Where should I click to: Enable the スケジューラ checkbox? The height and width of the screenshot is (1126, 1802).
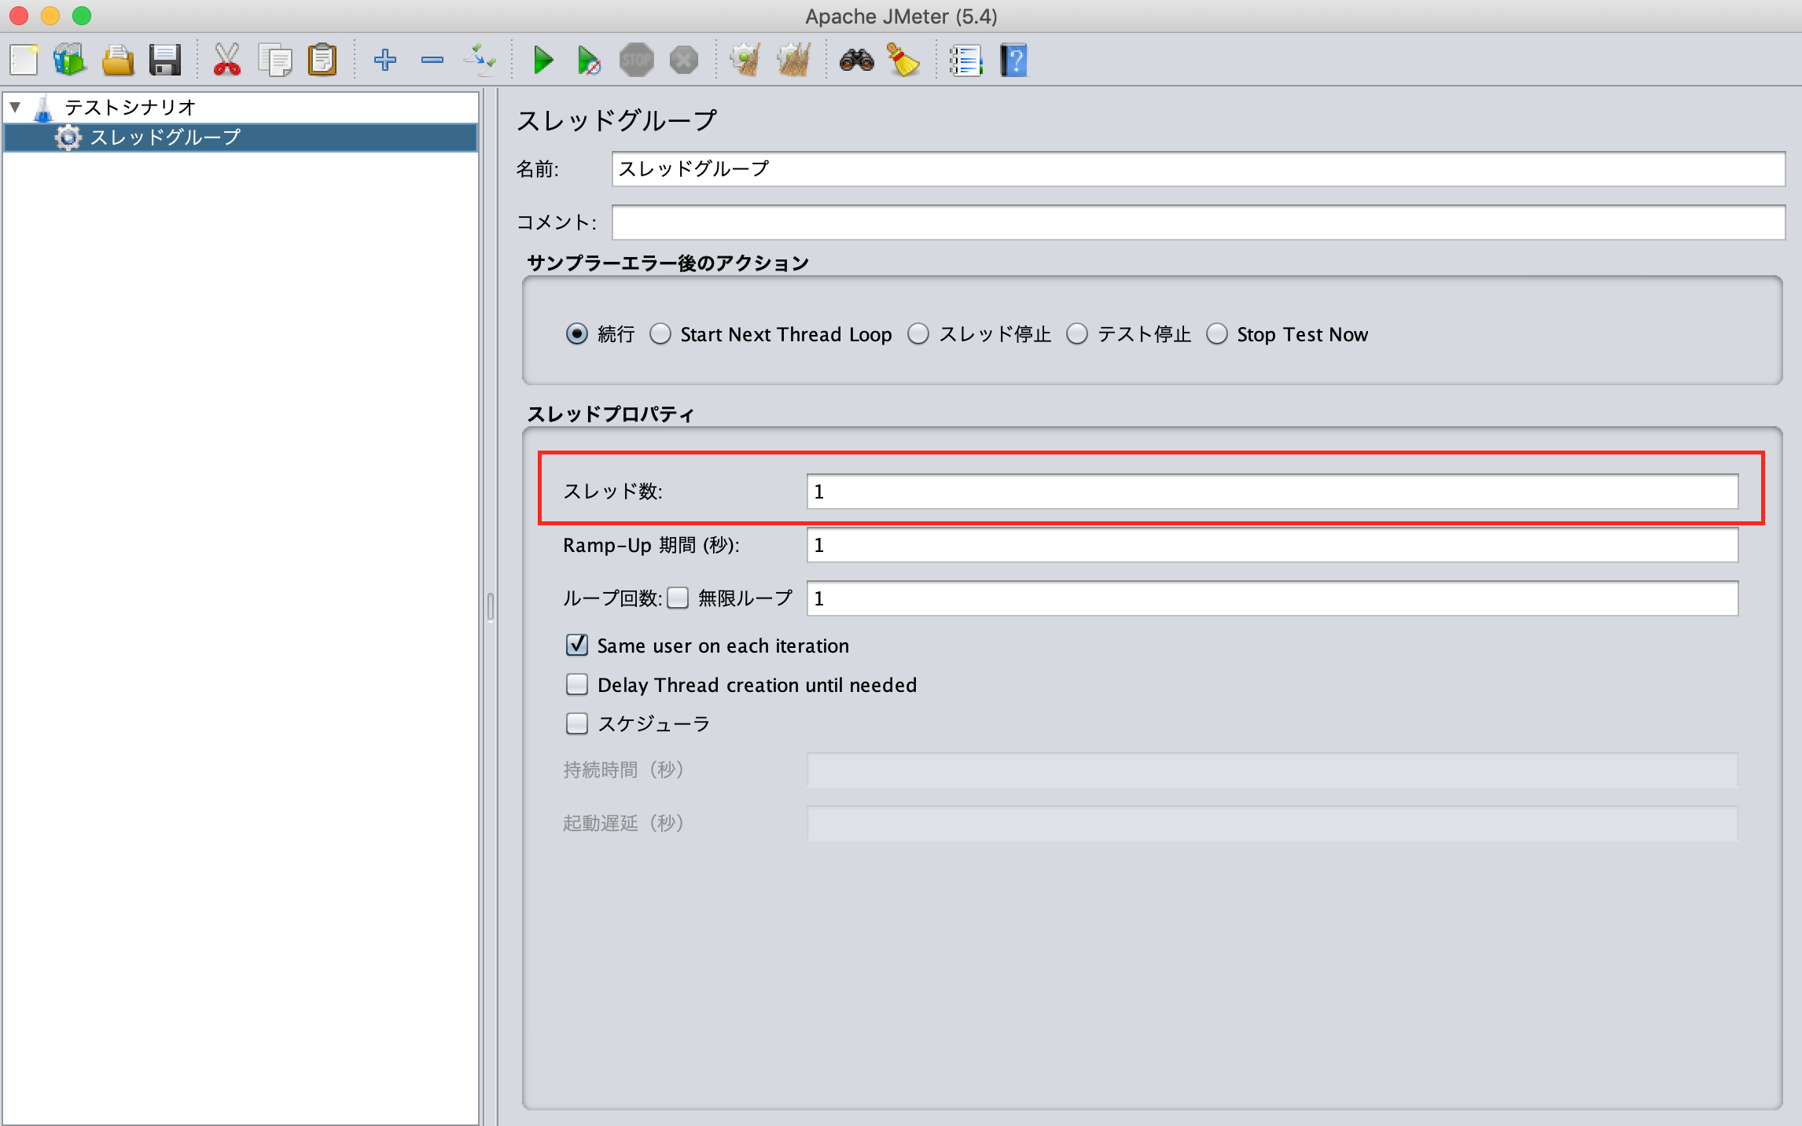click(577, 723)
